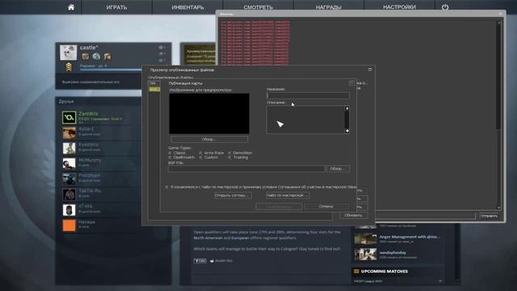Click the rank XP progress bar
The image size is (517, 291).
click(x=110, y=70)
